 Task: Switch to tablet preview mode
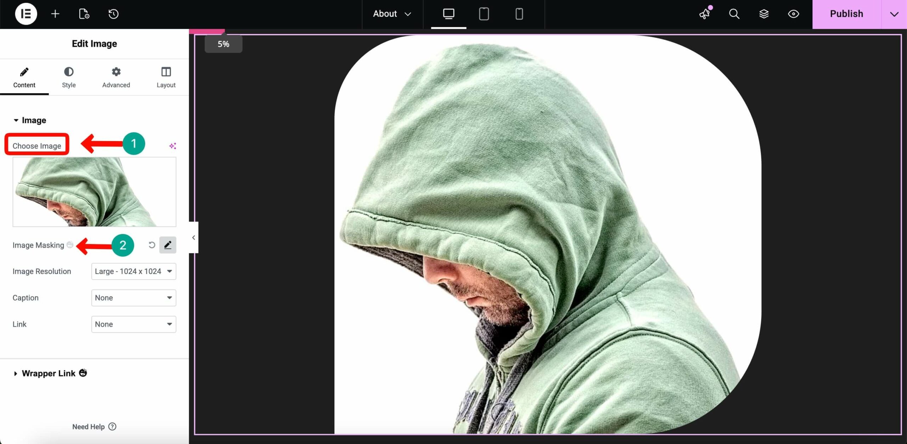(x=484, y=14)
